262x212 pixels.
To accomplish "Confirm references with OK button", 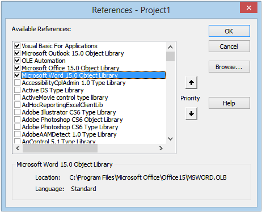I will 229,31.
